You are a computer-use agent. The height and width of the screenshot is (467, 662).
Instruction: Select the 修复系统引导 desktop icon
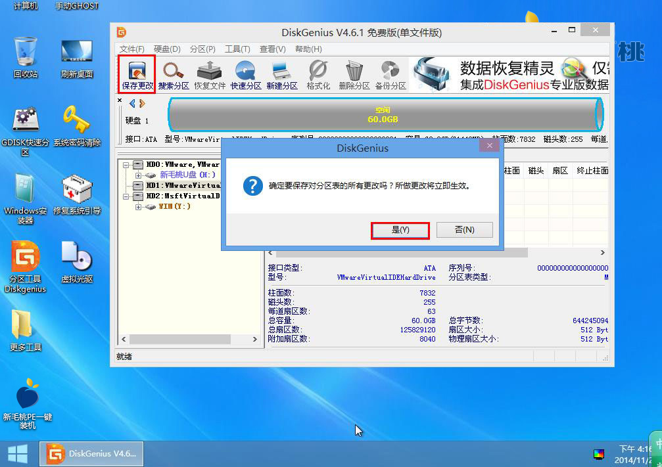pyautogui.click(x=77, y=195)
